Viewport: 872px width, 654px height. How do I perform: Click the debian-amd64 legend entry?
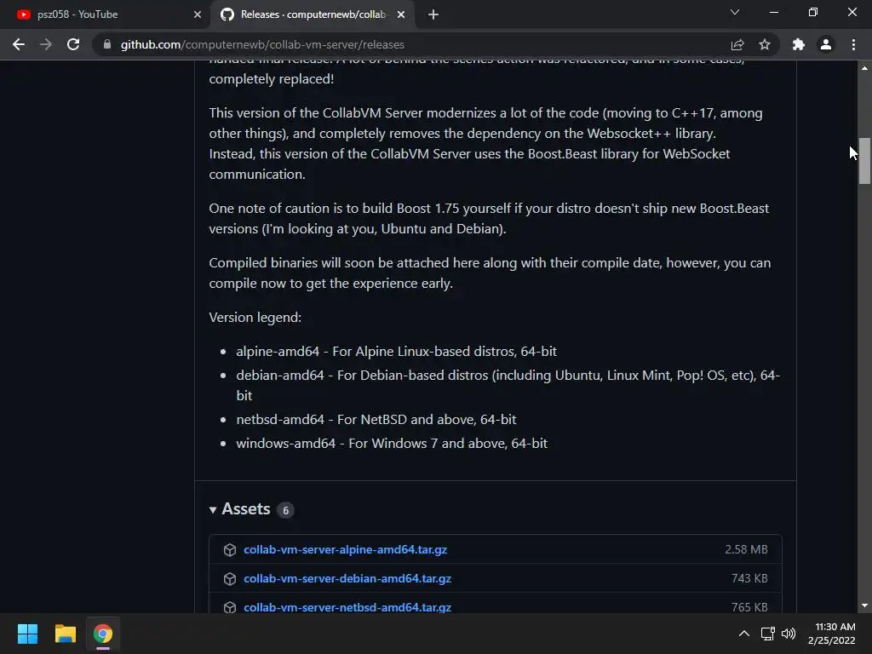click(508, 385)
